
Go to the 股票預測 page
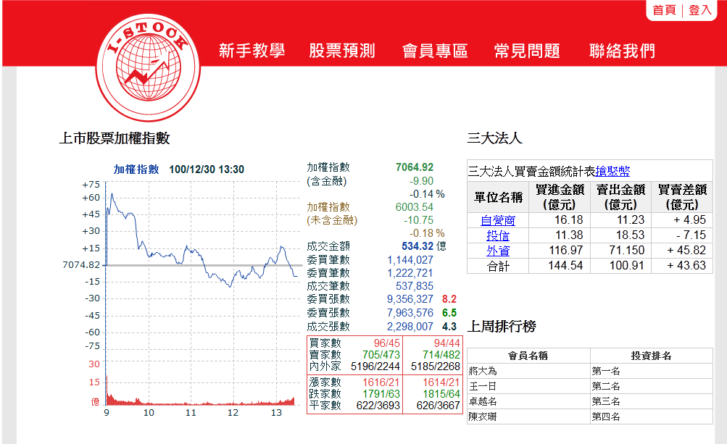pyautogui.click(x=342, y=51)
